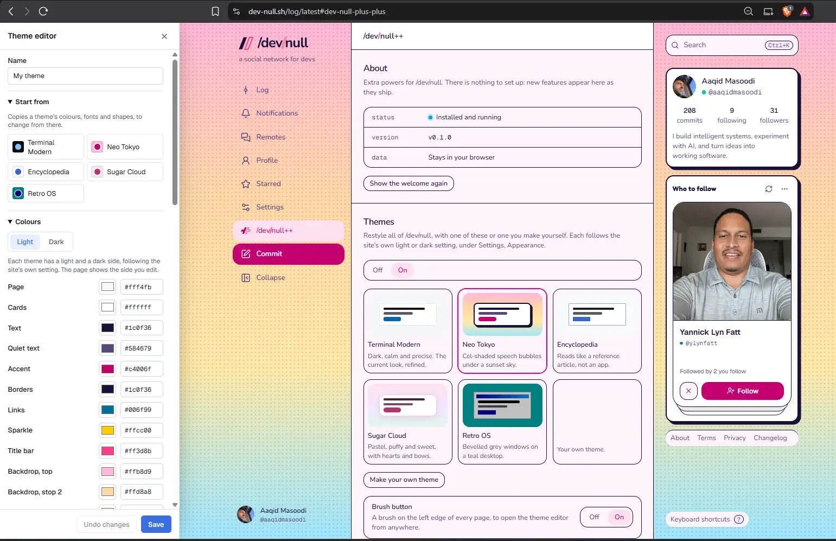Viewport: 836px width, 541px height.
Task: Close the Theme editor panel
Action: tap(164, 36)
